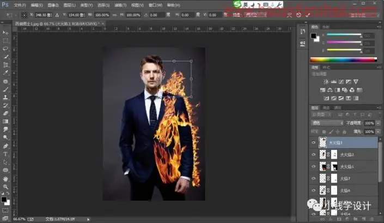
Task: Open the Layers panel flyout menu
Action: coord(379,107)
